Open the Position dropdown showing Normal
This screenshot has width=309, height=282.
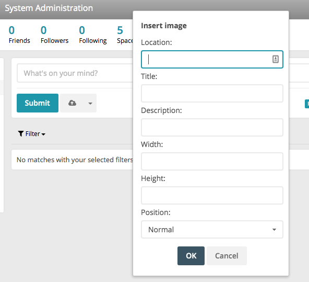pyautogui.click(x=212, y=230)
